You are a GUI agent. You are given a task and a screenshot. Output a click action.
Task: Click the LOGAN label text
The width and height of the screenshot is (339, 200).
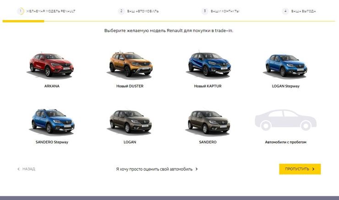(x=130, y=142)
